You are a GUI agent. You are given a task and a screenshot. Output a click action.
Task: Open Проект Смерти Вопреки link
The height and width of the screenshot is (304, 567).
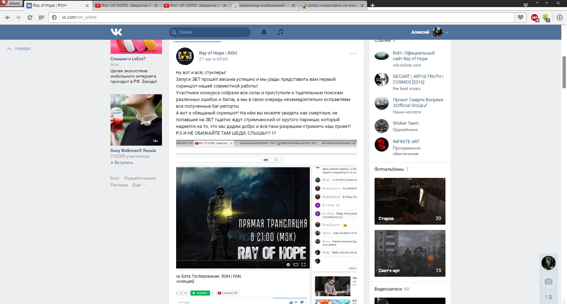pos(418,103)
